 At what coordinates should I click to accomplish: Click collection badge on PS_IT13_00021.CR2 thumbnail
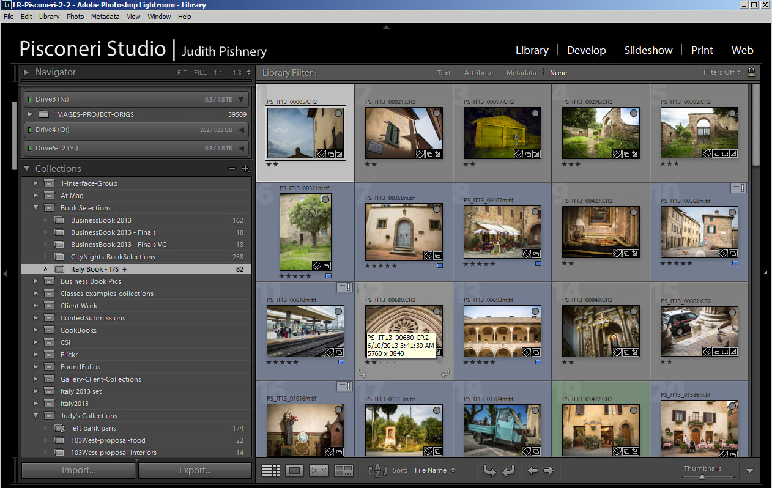click(429, 154)
